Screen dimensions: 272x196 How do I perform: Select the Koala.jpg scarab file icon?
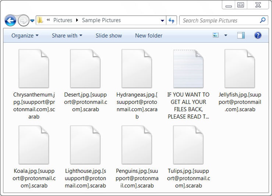34,145
